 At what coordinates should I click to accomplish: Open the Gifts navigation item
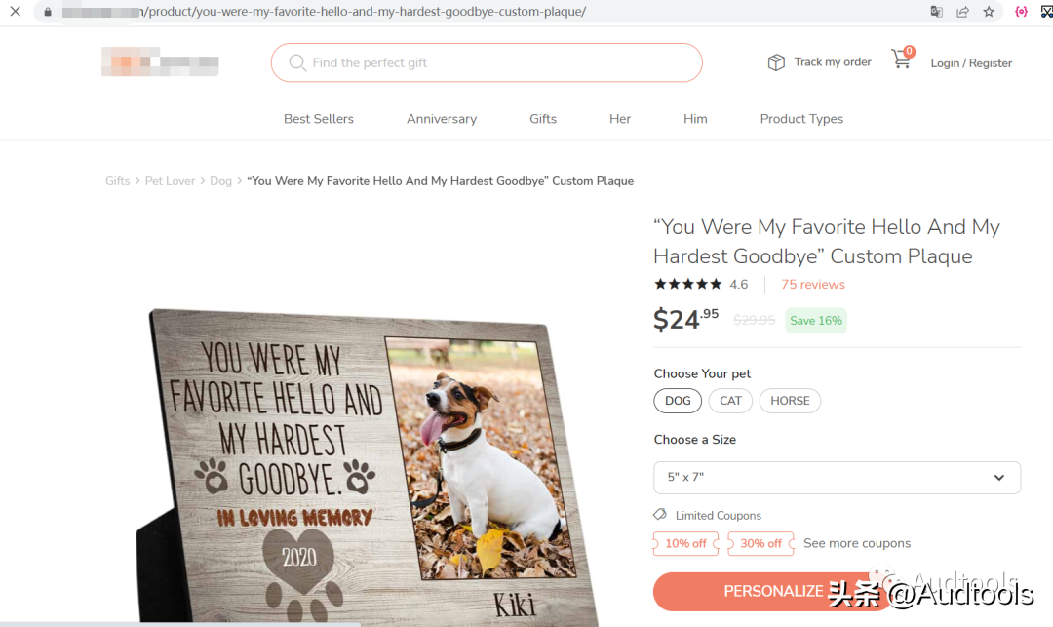pyautogui.click(x=543, y=119)
